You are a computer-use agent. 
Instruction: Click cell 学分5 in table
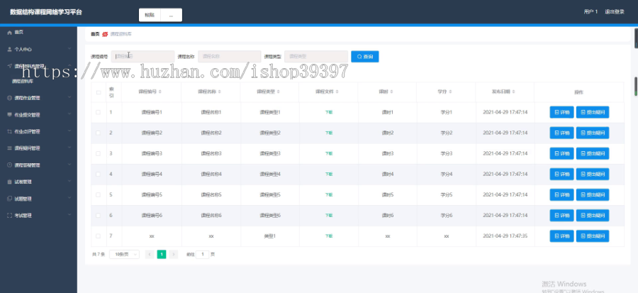click(447, 194)
